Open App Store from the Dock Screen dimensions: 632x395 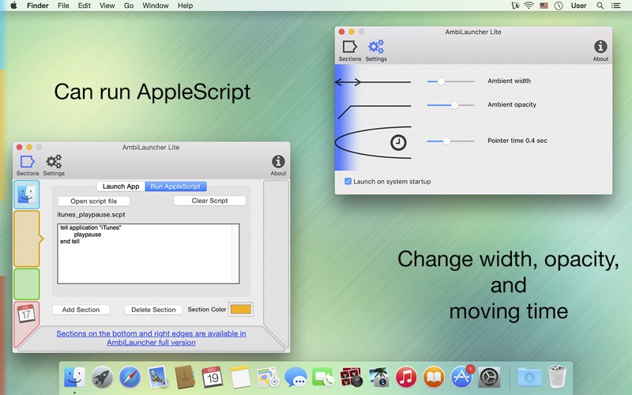461,378
